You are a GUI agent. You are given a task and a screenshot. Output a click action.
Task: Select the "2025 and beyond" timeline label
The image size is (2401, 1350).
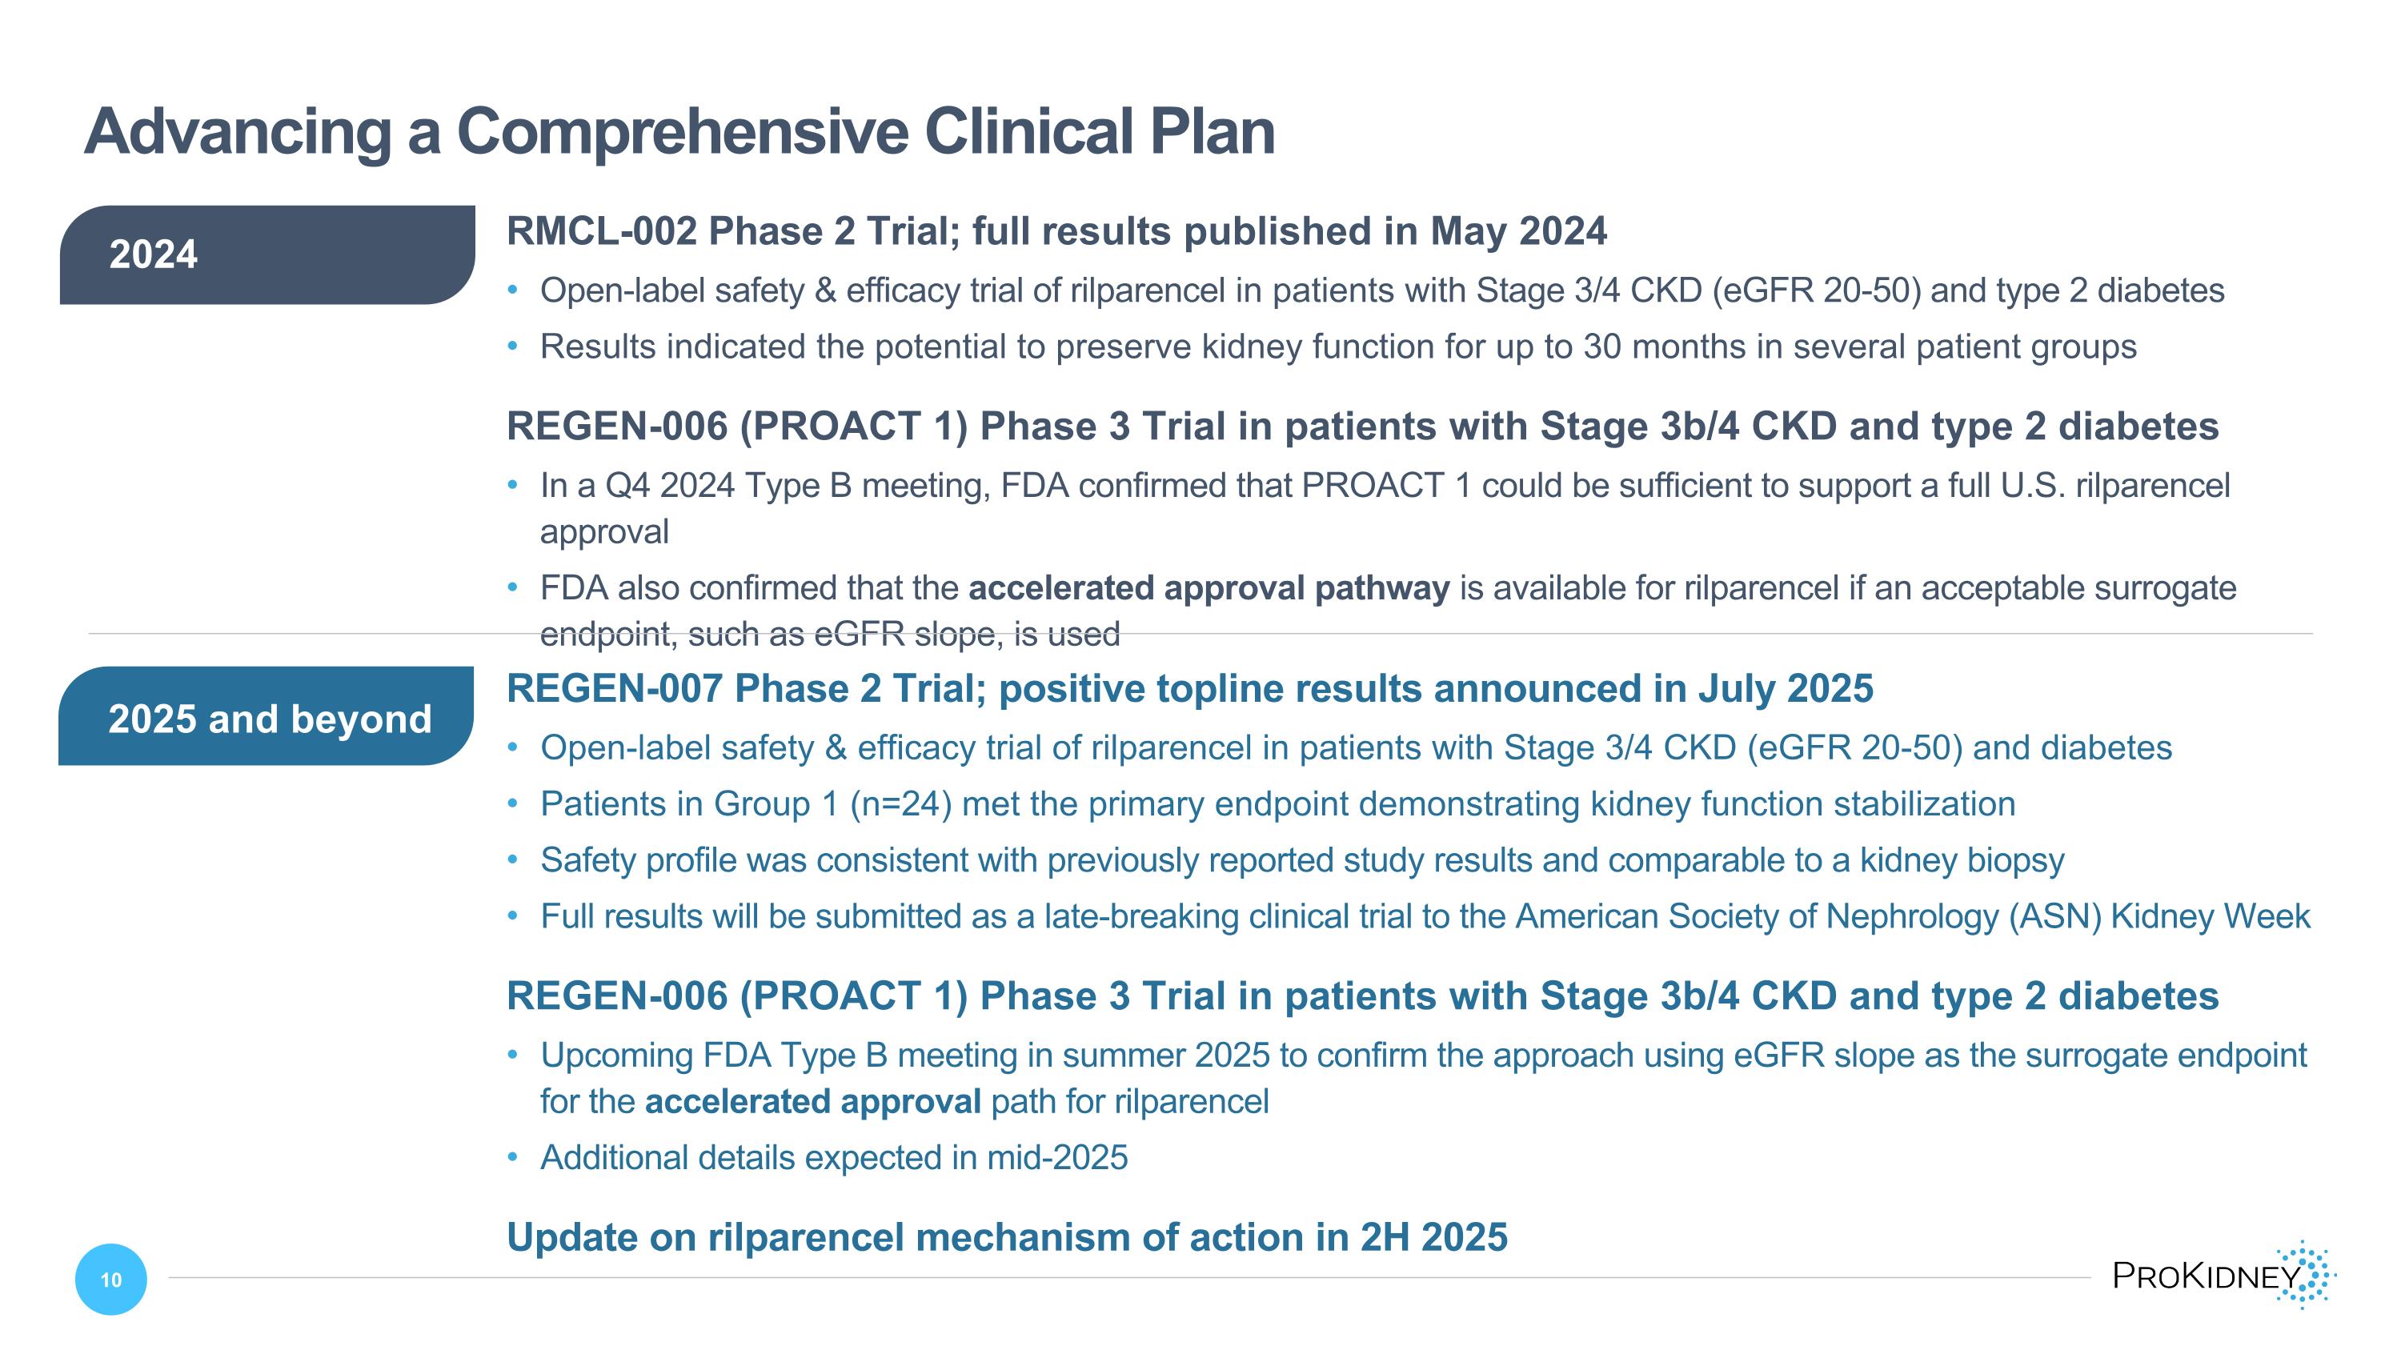click(x=267, y=717)
